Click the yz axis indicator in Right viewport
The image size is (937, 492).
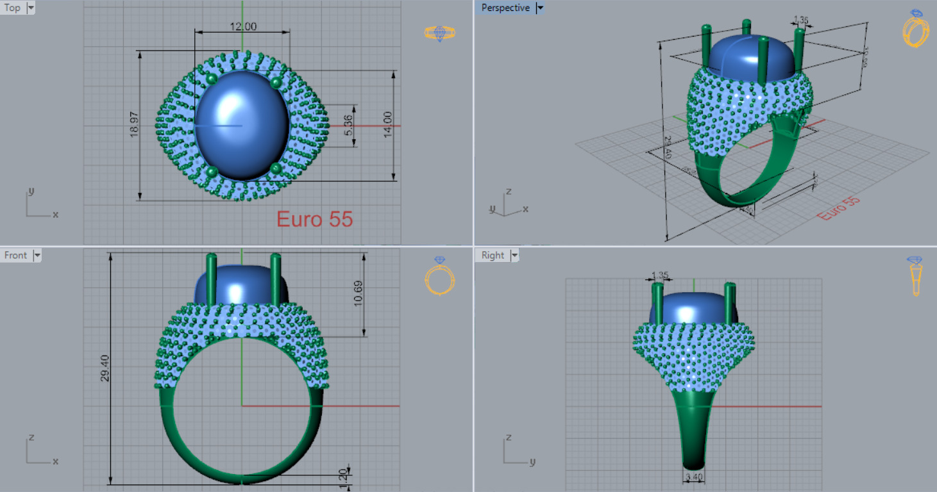pos(518,450)
